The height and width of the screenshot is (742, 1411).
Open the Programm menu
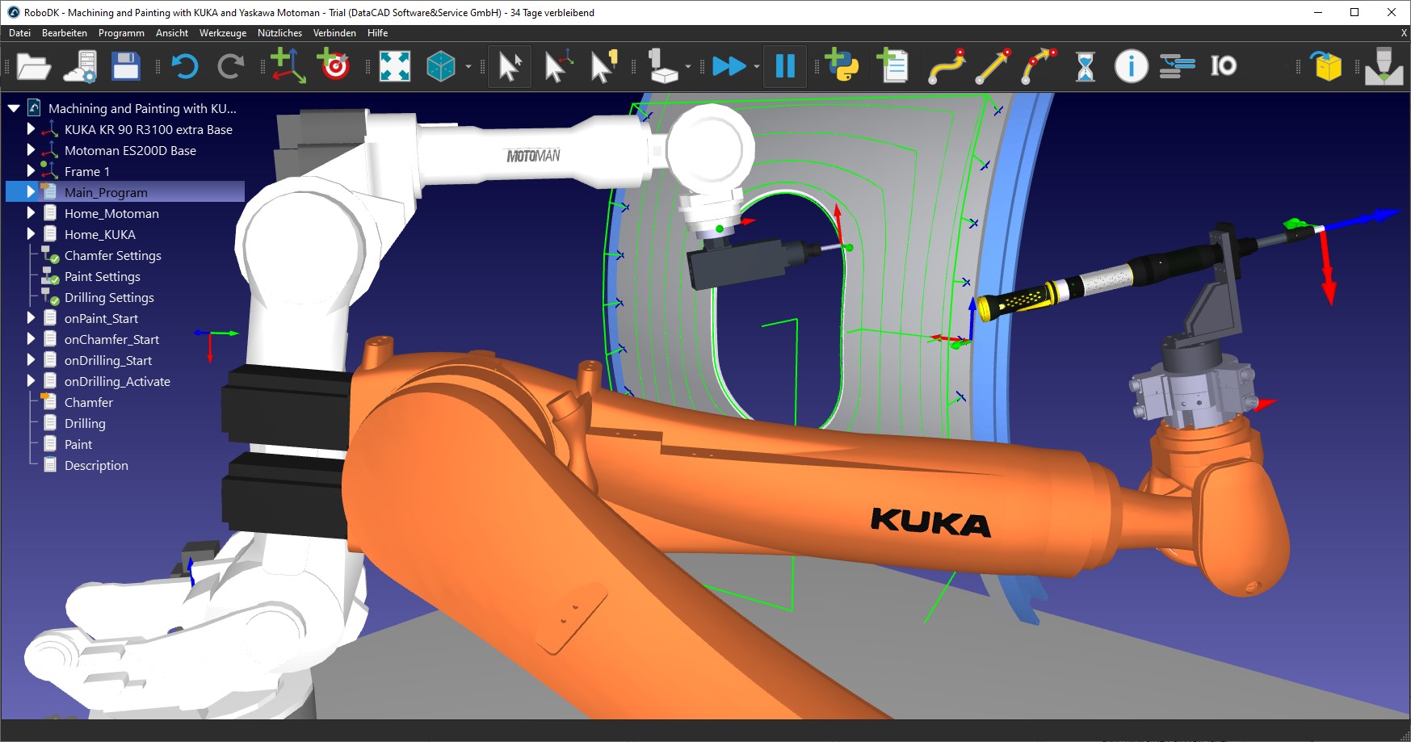point(121,33)
